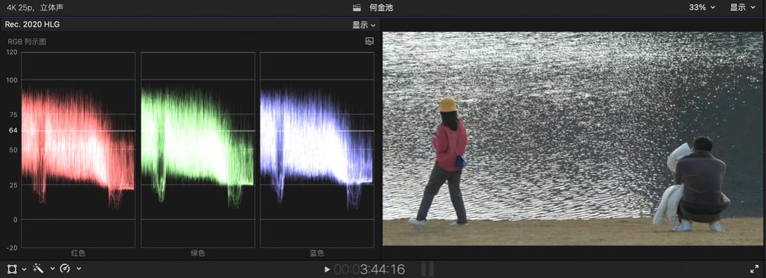Screen dimensions: 766x278
Task: Click the 75 scale label
Action: pyautogui.click(x=13, y=115)
